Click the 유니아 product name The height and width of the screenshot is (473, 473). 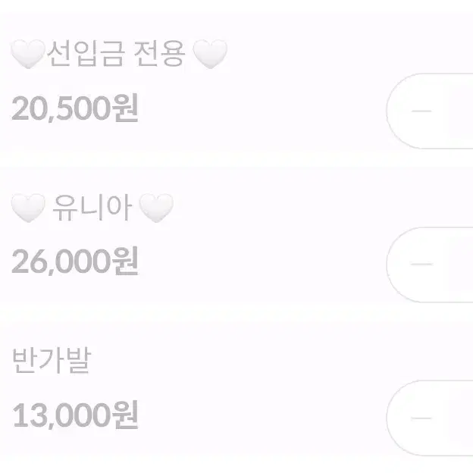tap(92, 208)
